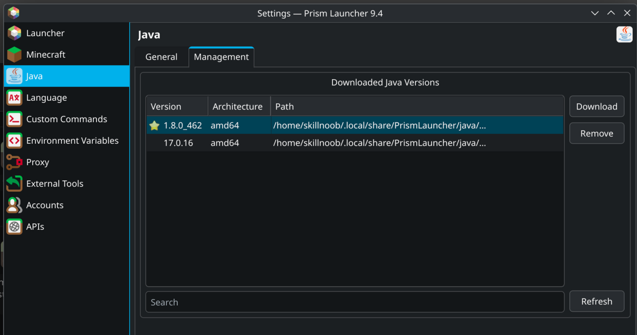Select the External Tools icon
This screenshot has height=335, width=637.
coord(14,184)
